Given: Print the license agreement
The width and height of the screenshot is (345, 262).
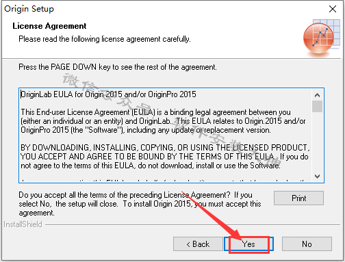Looking at the screenshot, I should (x=298, y=198).
